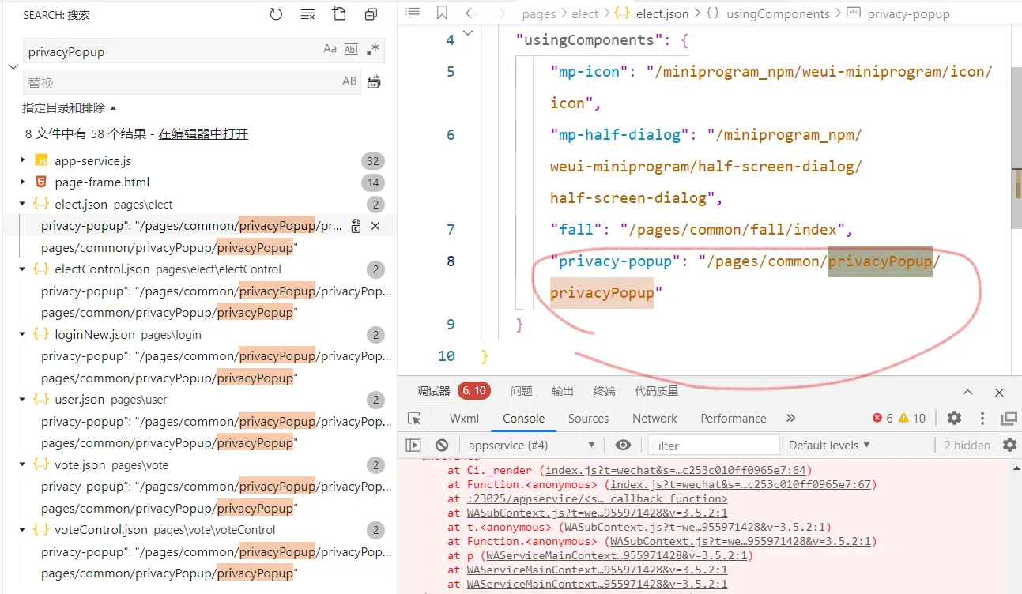
Task: Show the console sidebar
Action: point(413,445)
